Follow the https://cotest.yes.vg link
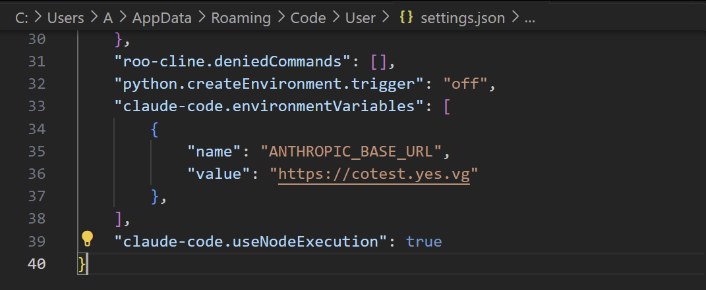 [x=374, y=174]
